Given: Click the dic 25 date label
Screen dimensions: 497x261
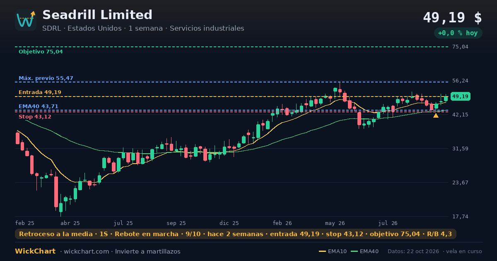Looking at the screenshot, I should tap(229, 223).
